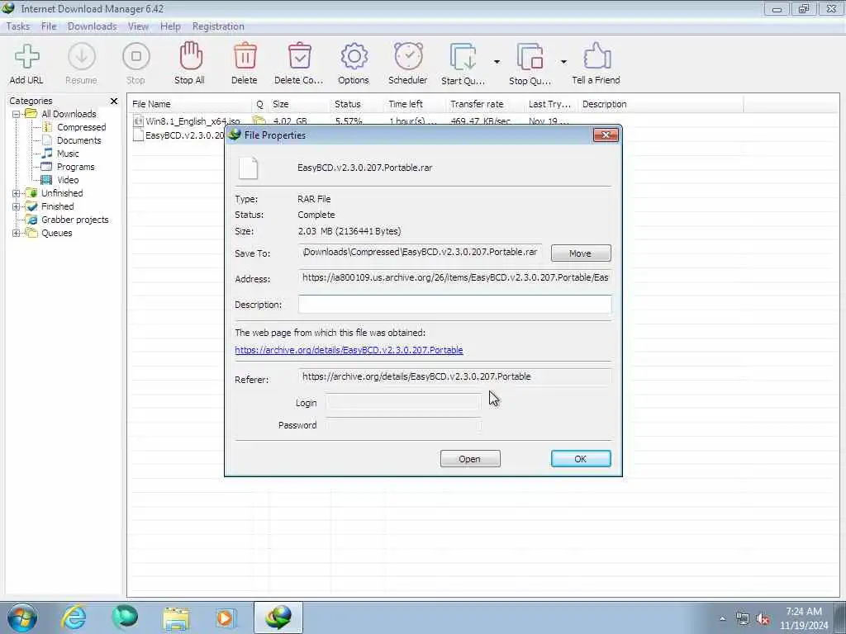Open the Registration menu

[218, 26]
